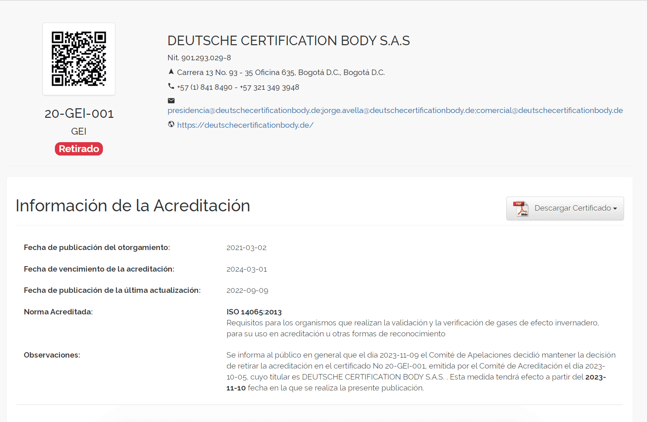Click the phone number +57 (1) 841 8490

point(205,87)
